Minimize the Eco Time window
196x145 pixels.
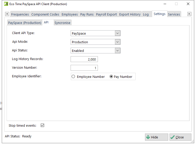165,4
